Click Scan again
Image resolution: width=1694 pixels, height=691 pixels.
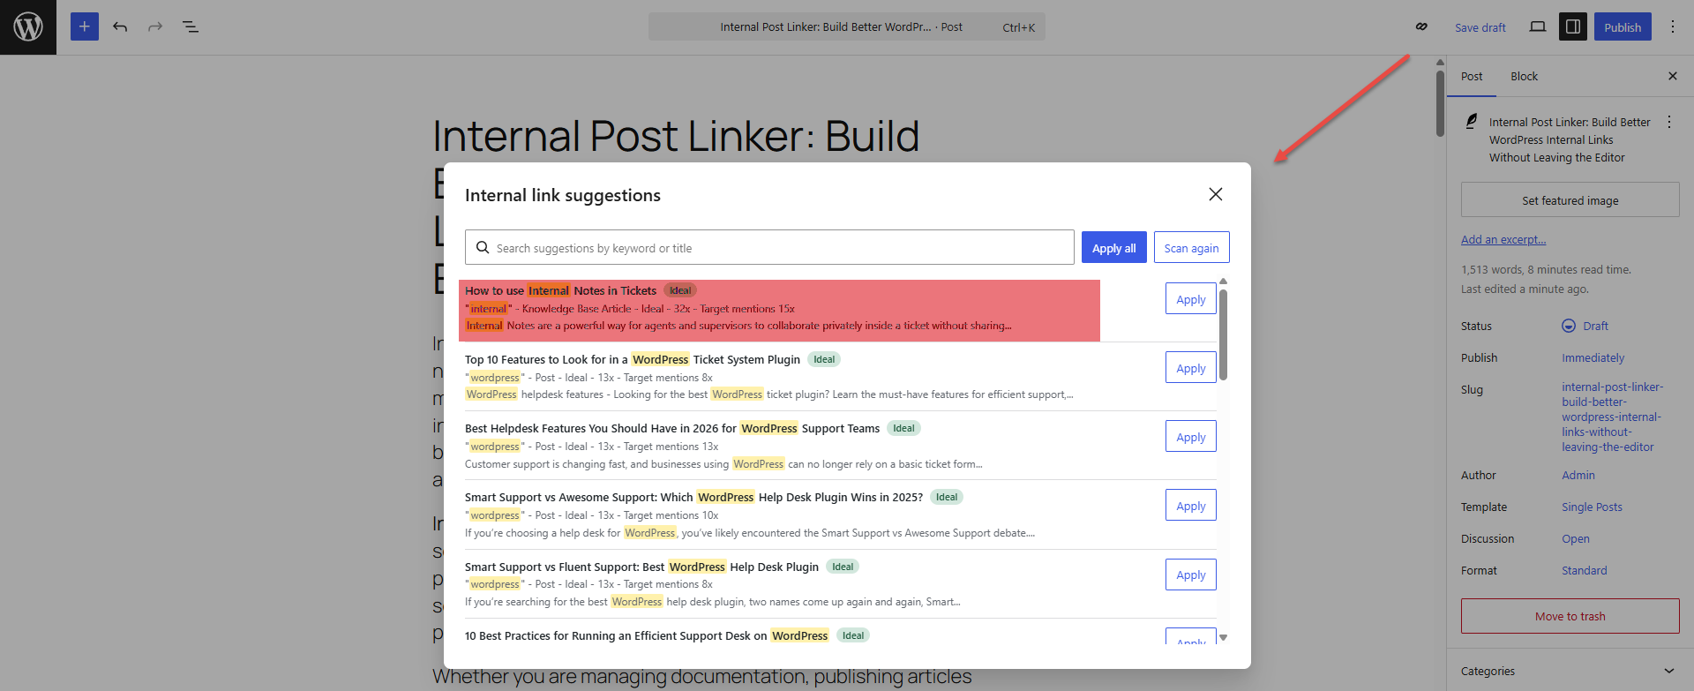pos(1192,247)
